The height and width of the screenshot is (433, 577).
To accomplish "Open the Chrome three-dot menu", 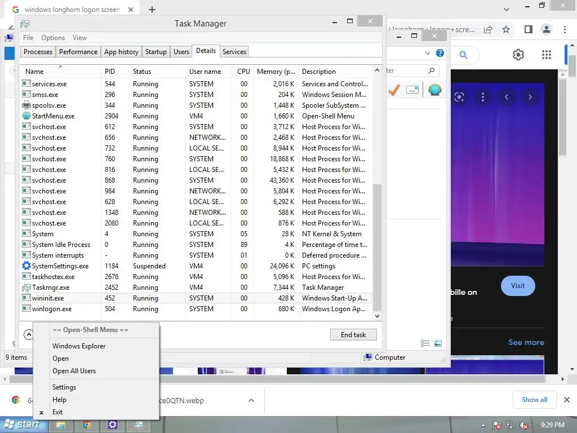I will pos(565,29).
